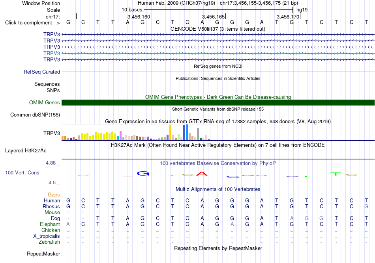Image resolution: width=375 pixels, height=263 pixels.
Task: Click the RepeatMasker track label
Action: (x=43, y=254)
